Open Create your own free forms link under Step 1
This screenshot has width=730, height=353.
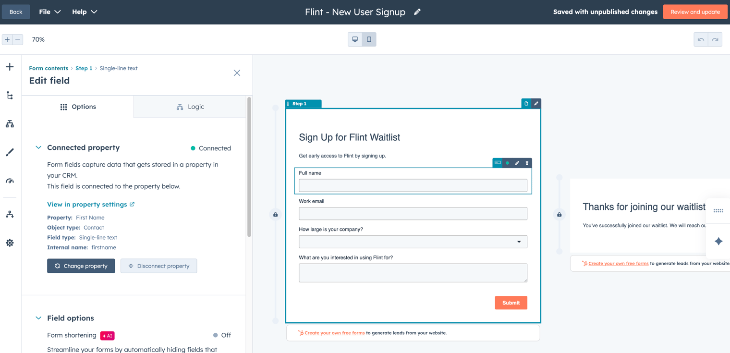[334, 333]
